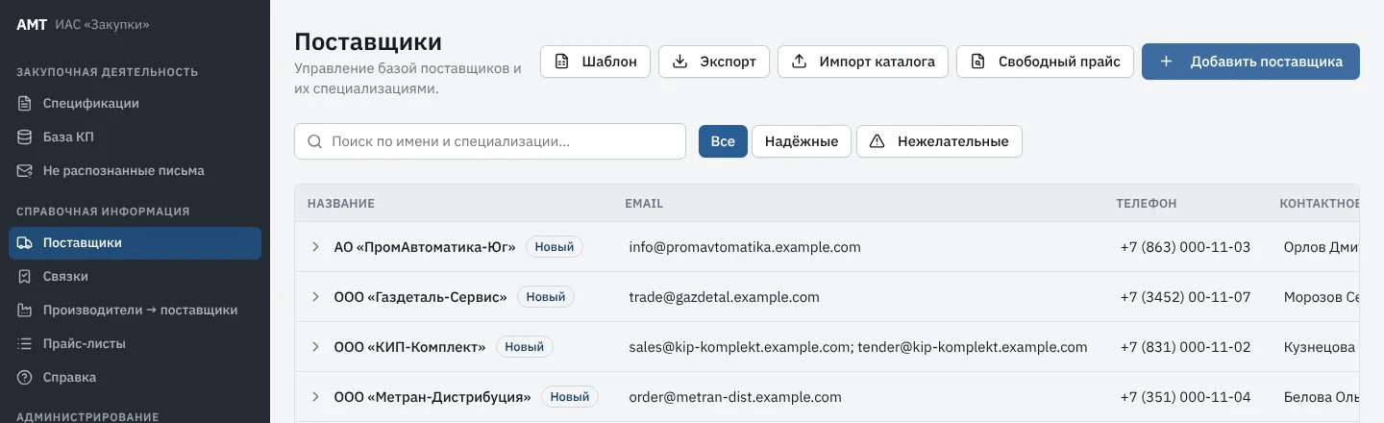Expand the ООО «Метран-Дистрибуция» row
This screenshot has width=1384, height=423.
(x=315, y=397)
